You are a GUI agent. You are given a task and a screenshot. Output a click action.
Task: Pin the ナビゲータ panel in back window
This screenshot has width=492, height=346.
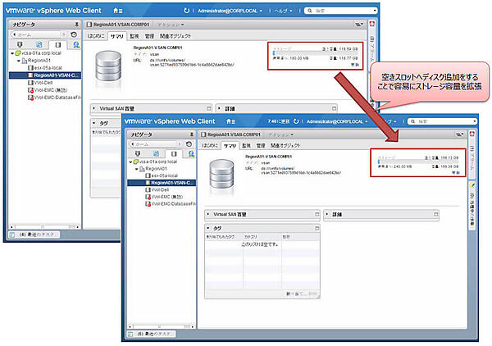tap(76, 24)
